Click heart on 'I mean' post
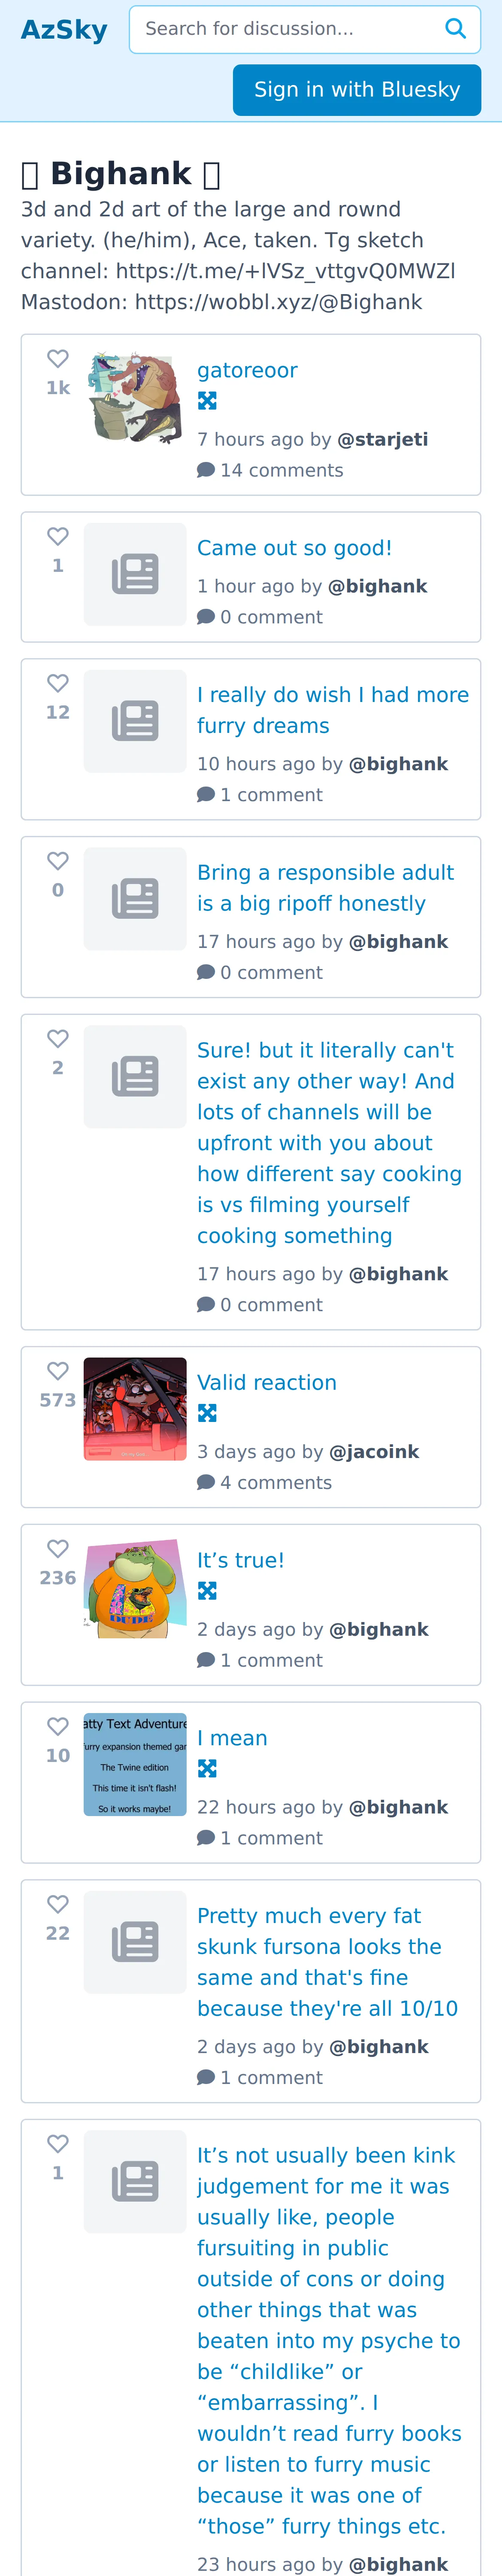The height and width of the screenshot is (2576, 502). (x=58, y=1726)
